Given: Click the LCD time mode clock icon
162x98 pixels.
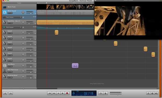Looking at the screenshot, I should (74, 93).
